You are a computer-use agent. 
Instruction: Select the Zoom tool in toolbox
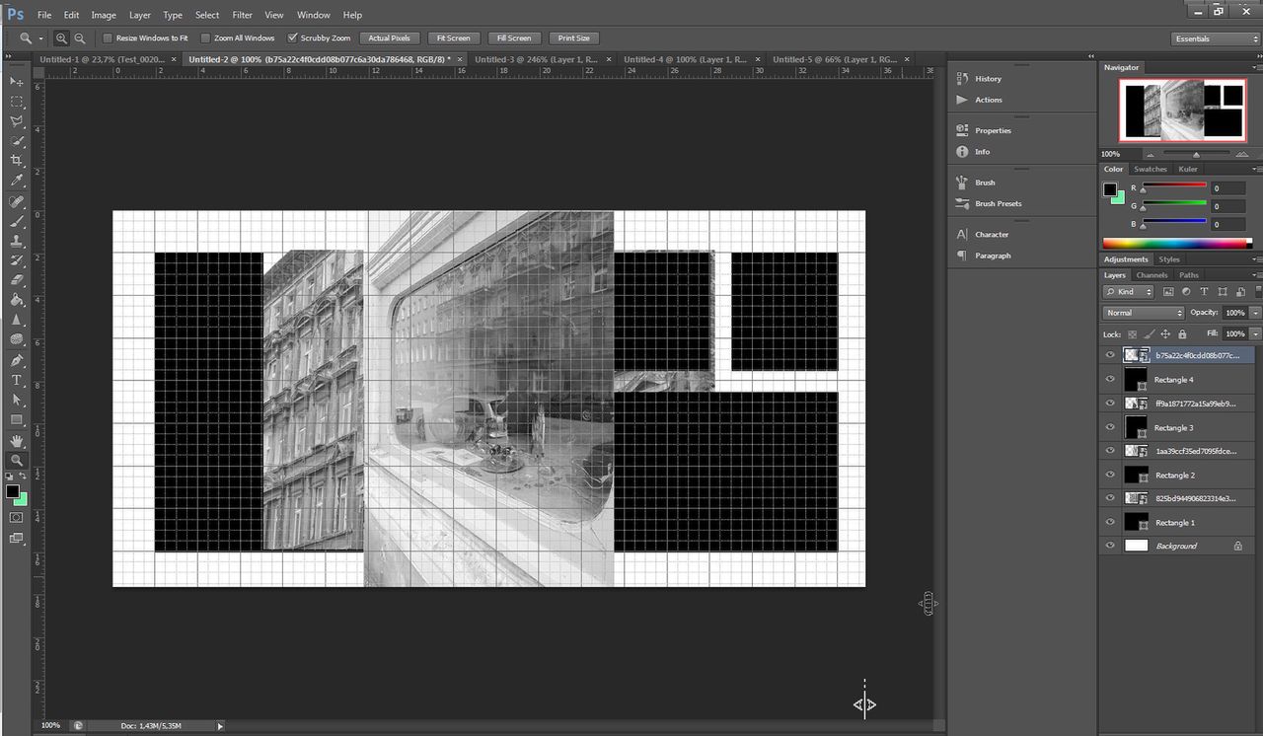click(x=17, y=460)
